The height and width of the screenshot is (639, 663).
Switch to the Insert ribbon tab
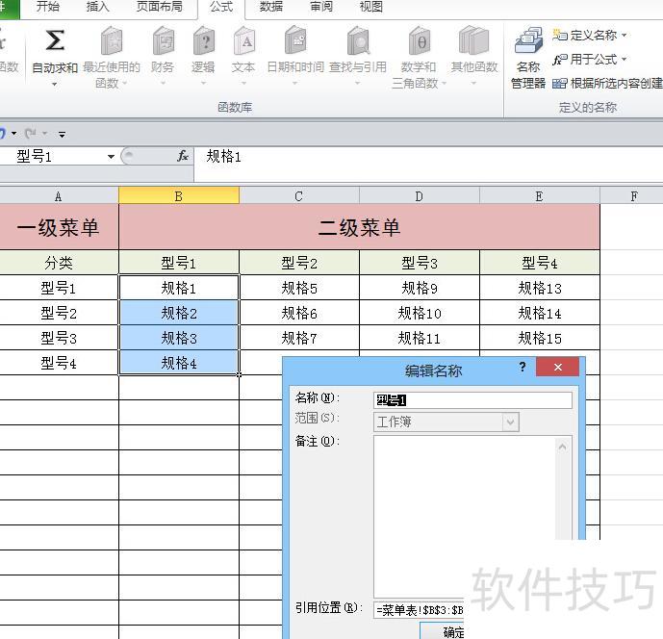click(98, 7)
